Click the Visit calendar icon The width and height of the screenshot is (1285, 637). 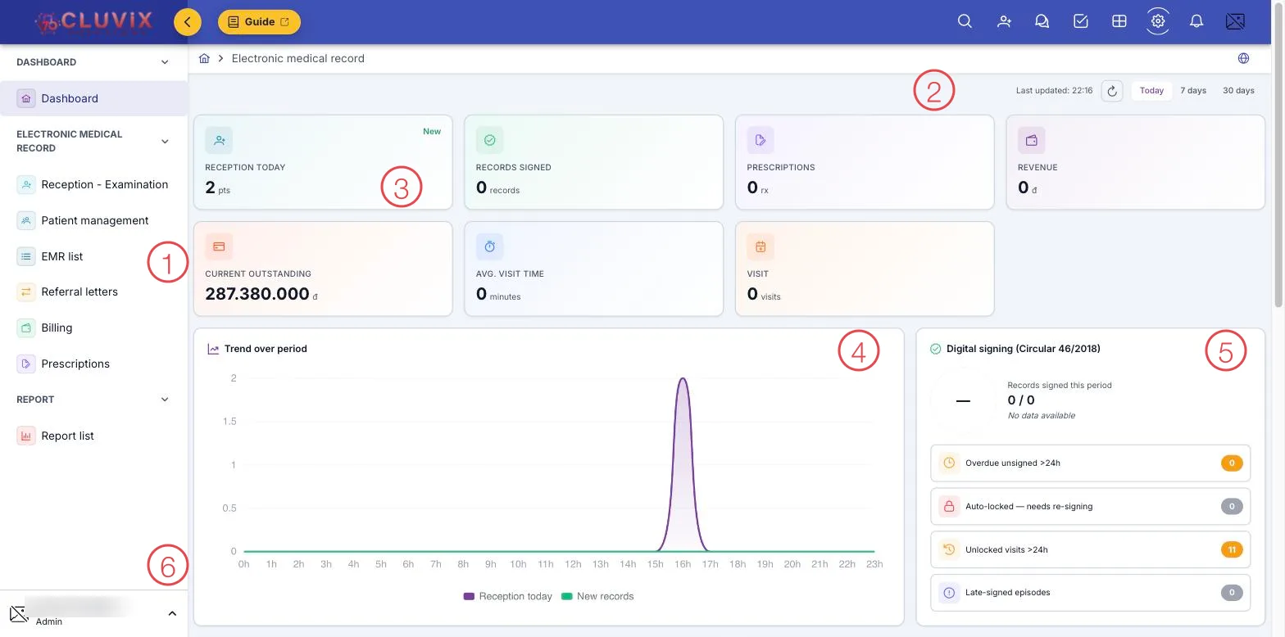tap(761, 246)
